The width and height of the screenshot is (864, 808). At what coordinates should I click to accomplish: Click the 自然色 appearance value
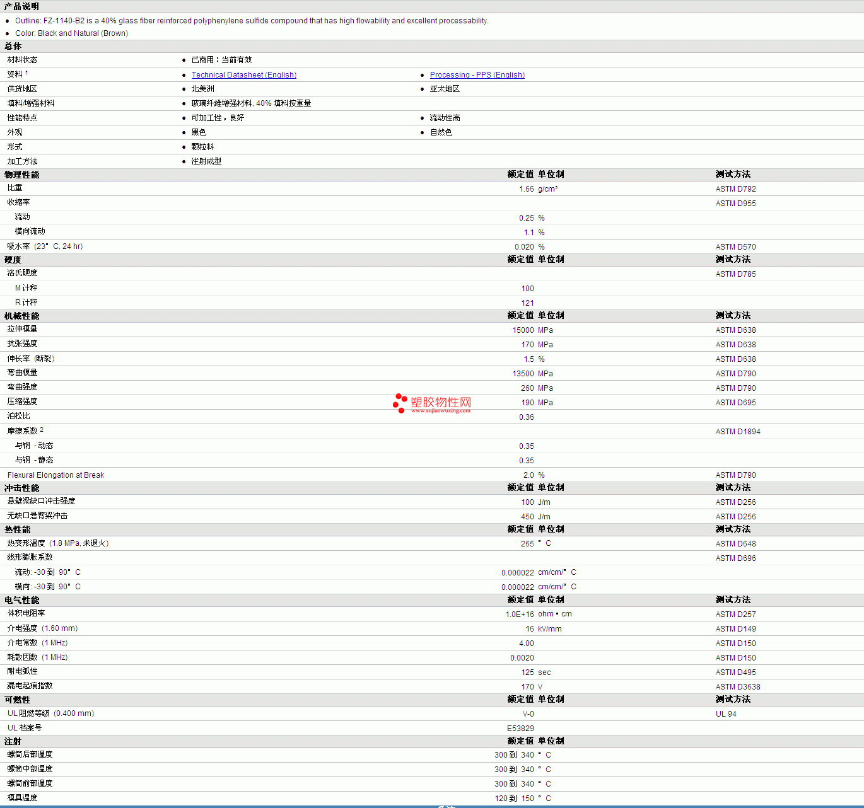pos(441,132)
